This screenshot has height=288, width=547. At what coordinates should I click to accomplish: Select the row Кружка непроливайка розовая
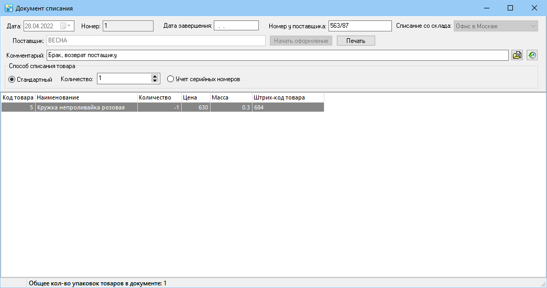162,107
